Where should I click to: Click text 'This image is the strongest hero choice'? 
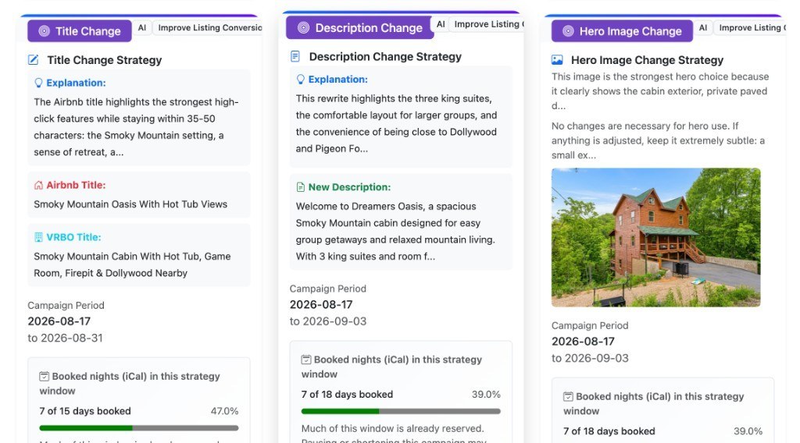pyautogui.click(x=641, y=76)
